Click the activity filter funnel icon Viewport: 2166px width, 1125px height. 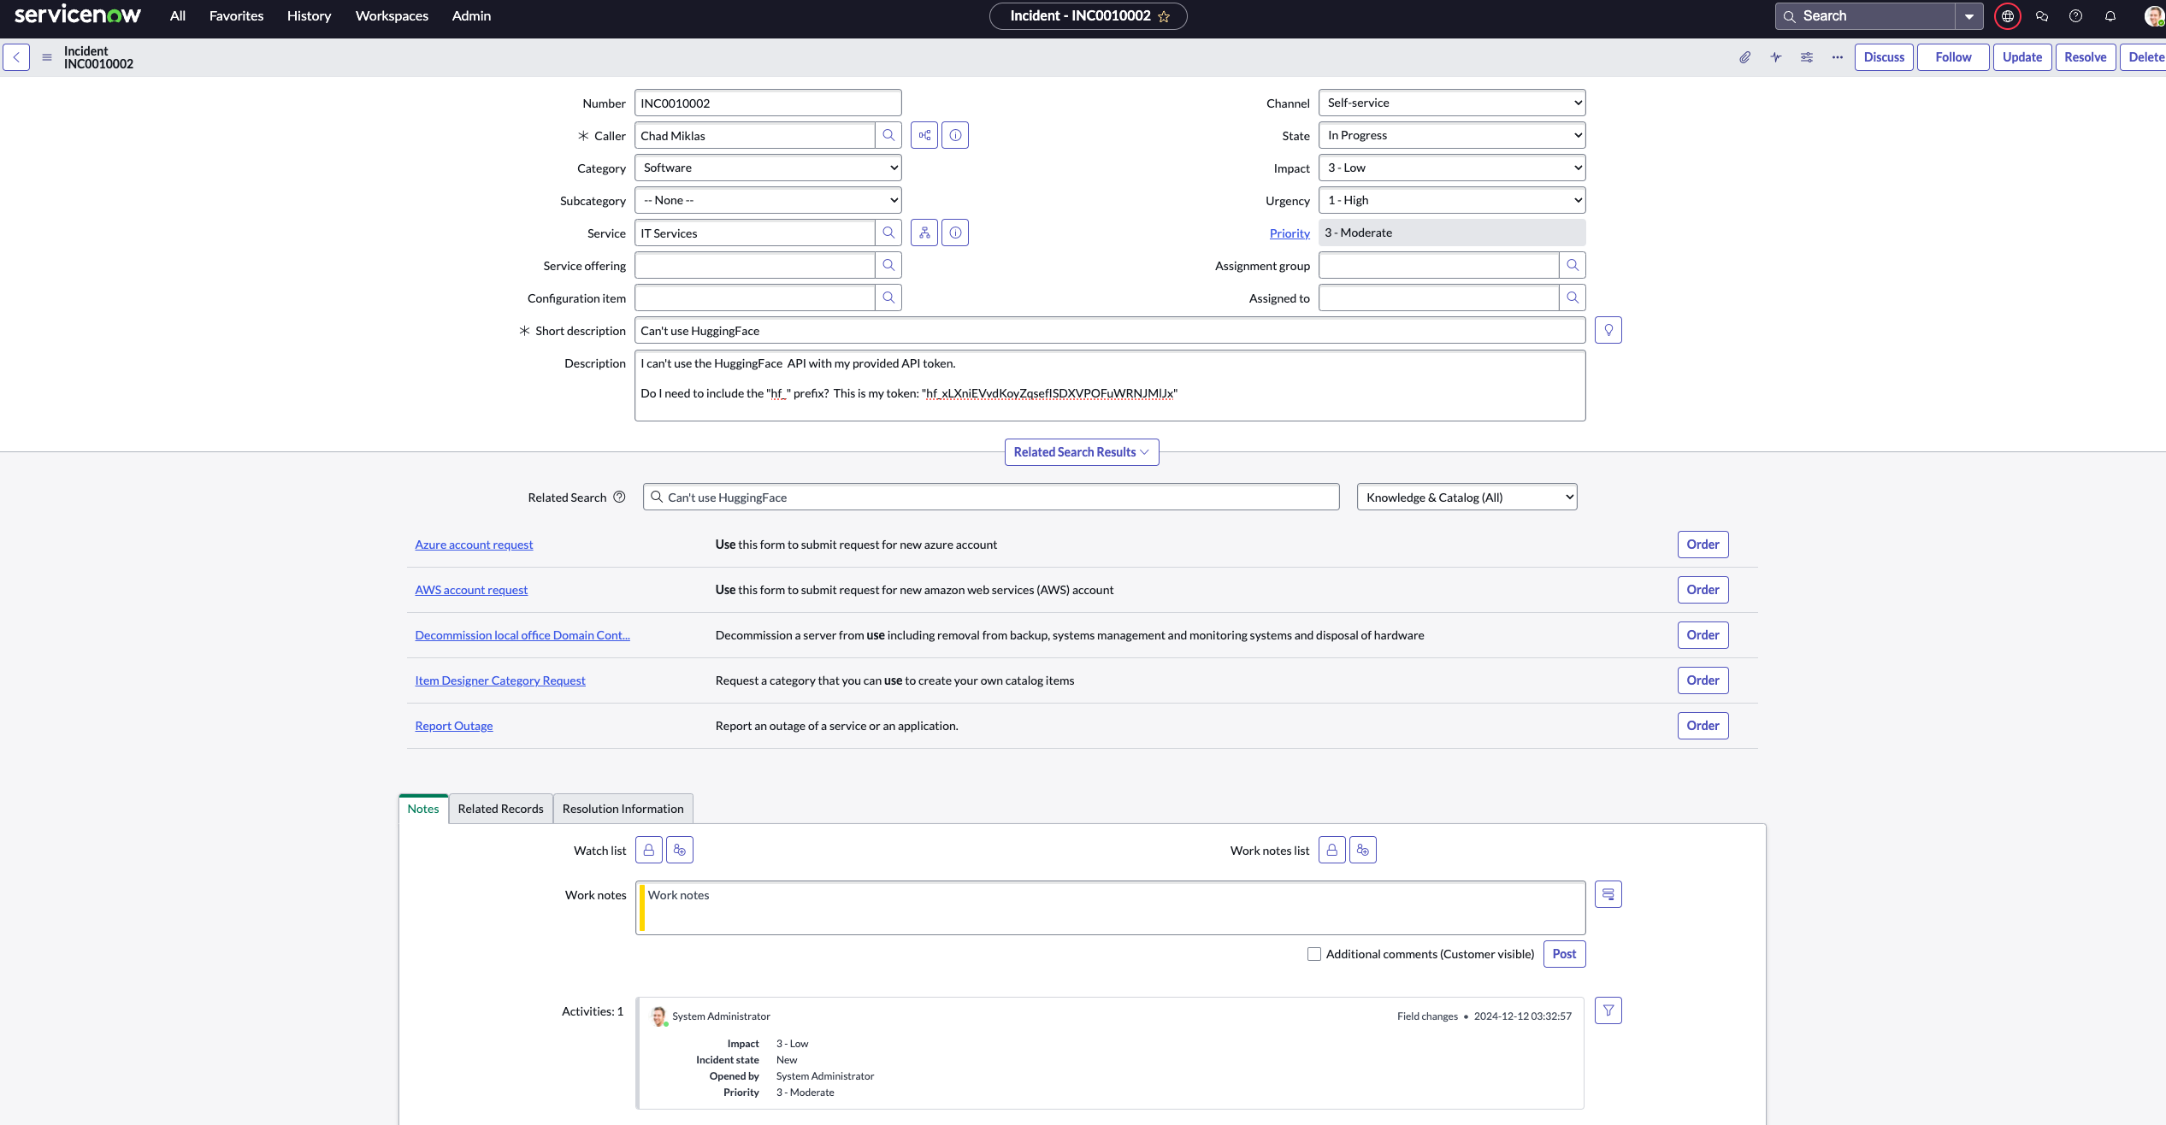[x=1608, y=1010]
